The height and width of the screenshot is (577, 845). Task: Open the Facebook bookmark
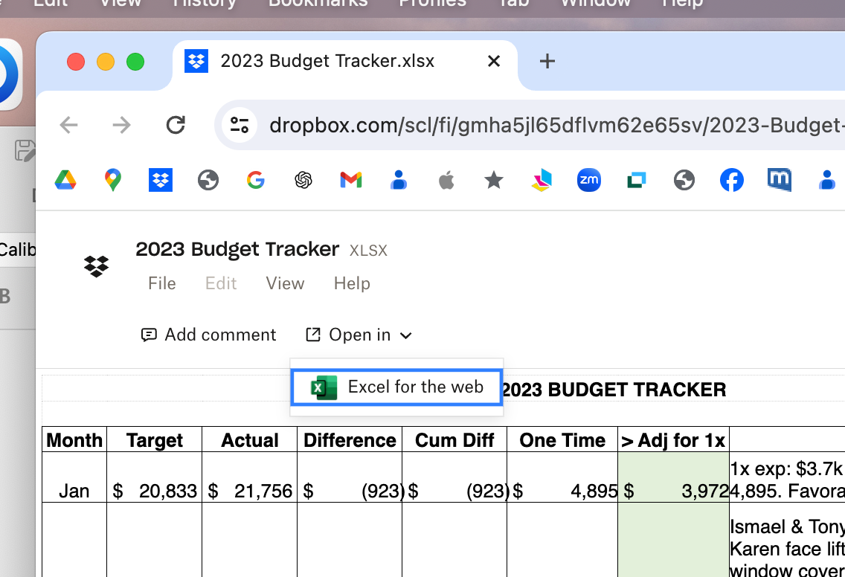click(731, 180)
